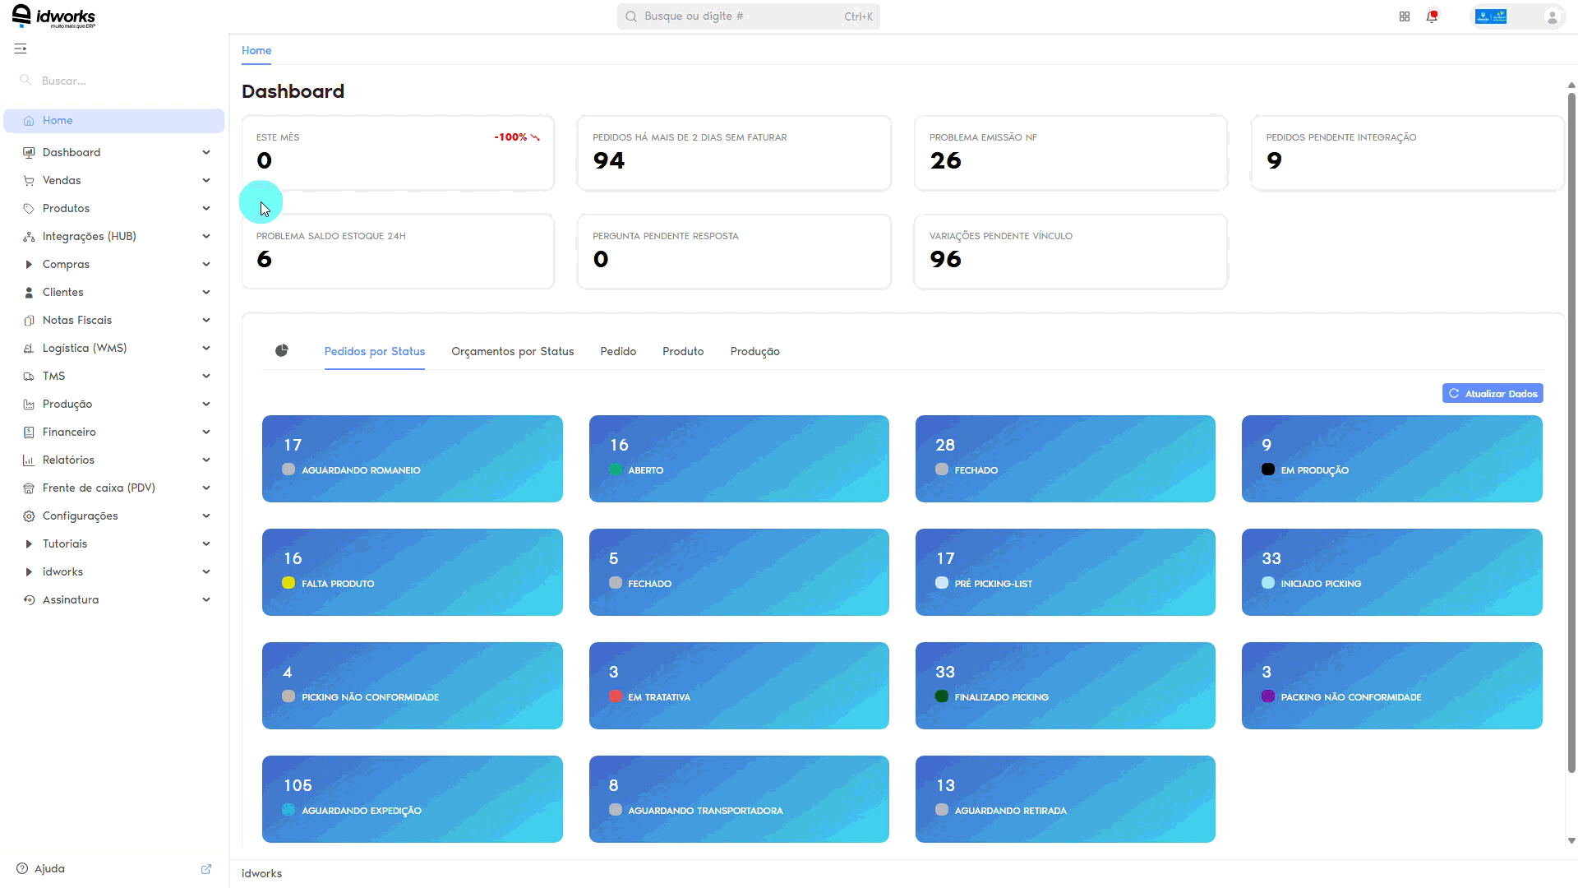Open the apps grid icon in top bar

1405,16
